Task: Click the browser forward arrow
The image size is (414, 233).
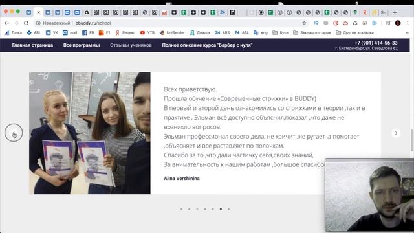Action: click(x=16, y=23)
